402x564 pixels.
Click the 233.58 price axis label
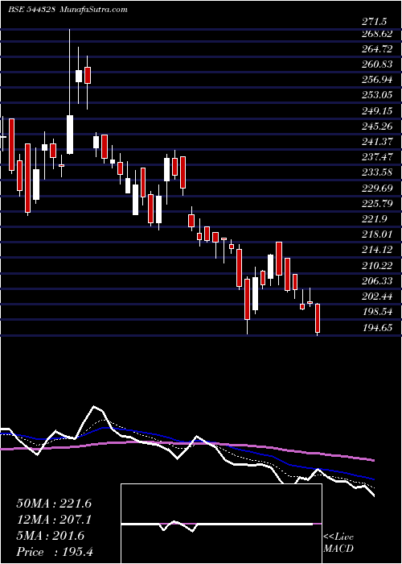377,172
